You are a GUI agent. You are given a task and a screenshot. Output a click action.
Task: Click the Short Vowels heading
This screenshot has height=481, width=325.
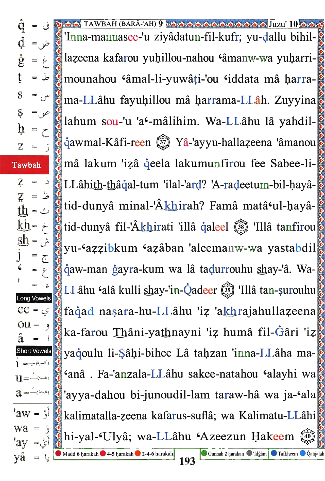point(34,351)
